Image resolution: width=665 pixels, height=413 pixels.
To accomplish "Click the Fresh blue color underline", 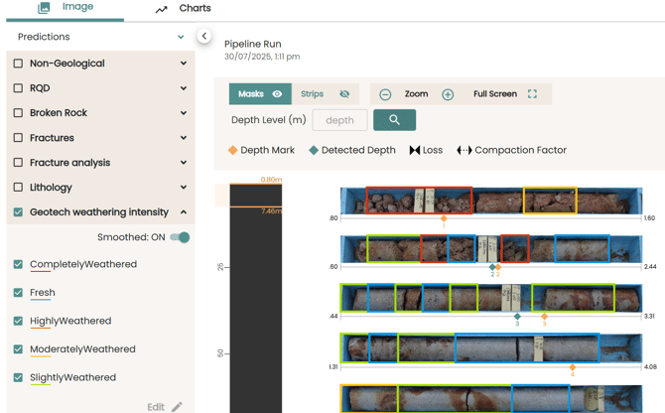I will (42, 299).
